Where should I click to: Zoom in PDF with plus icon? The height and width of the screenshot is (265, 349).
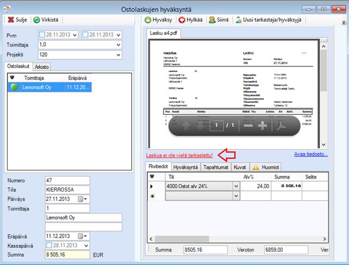point(262,125)
